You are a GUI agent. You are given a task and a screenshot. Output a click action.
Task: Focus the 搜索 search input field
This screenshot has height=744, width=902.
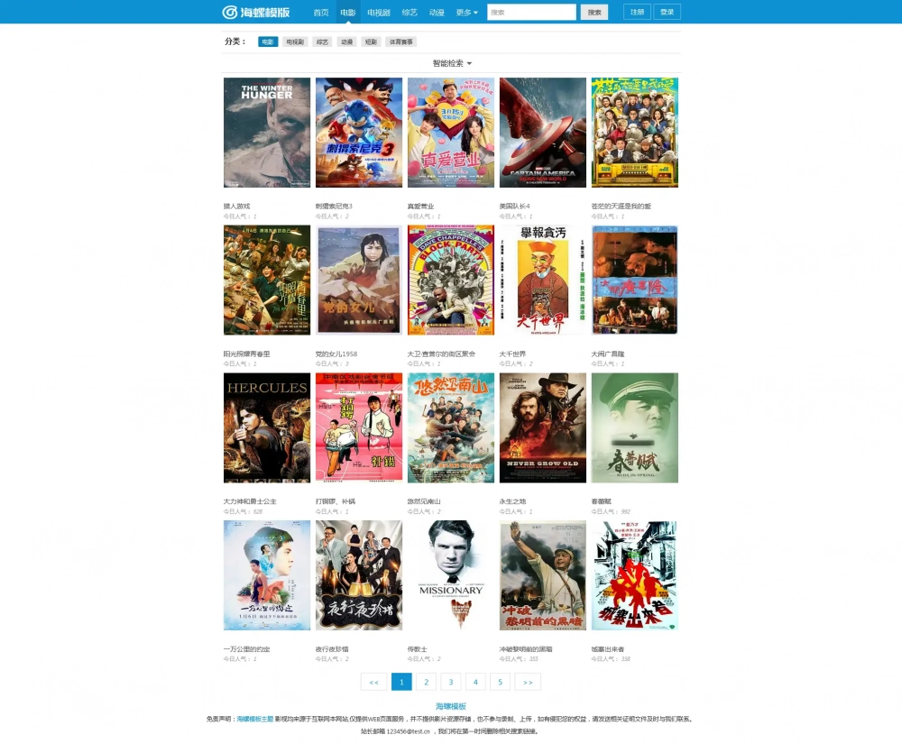(x=531, y=12)
